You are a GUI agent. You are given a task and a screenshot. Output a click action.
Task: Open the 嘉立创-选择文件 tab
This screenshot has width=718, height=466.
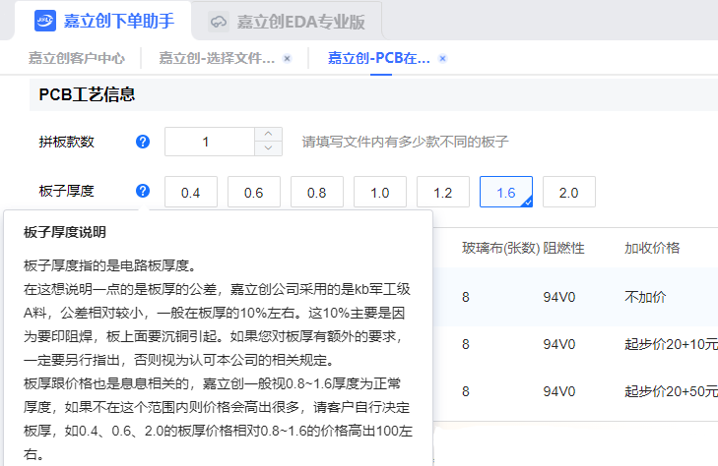click(x=217, y=58)
